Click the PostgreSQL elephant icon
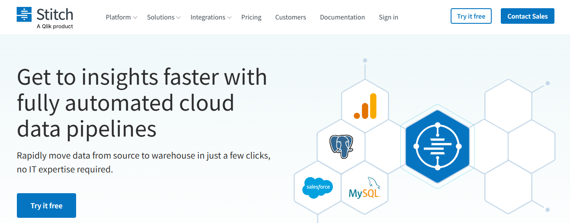Screen dimensions: 570x223 [342, 146]
